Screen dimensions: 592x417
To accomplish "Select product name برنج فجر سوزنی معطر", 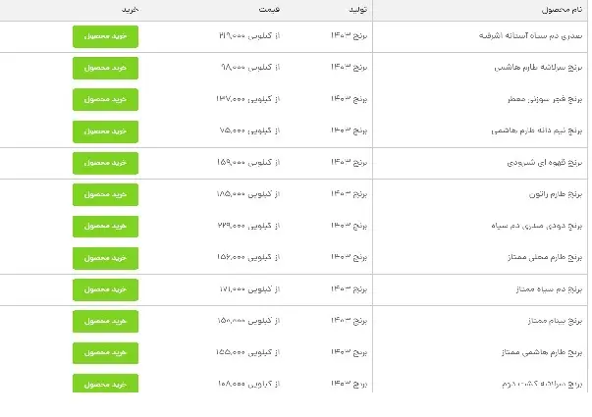I will [x=536, y=100].
